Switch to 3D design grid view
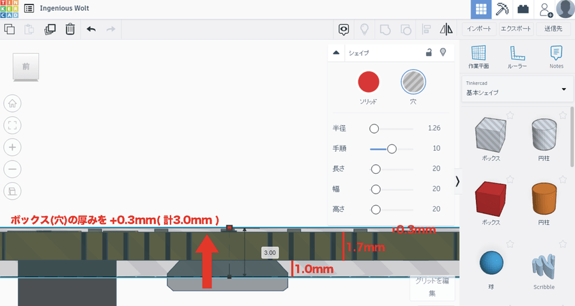Viewport: 575px width, 306px height. [481, 9]
